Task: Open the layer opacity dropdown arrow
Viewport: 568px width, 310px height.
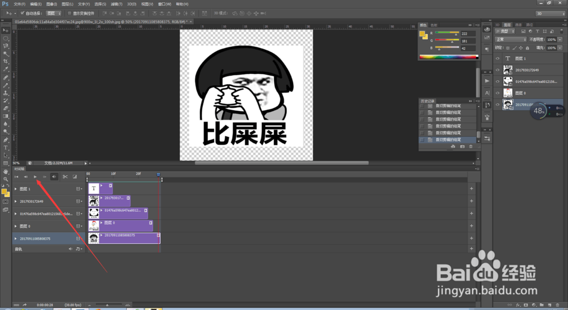Action: pyautogui.click(x=561, y=40)
